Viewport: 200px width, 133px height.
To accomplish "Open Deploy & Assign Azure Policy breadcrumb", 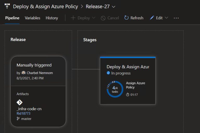I will click(x=46, y=6).
